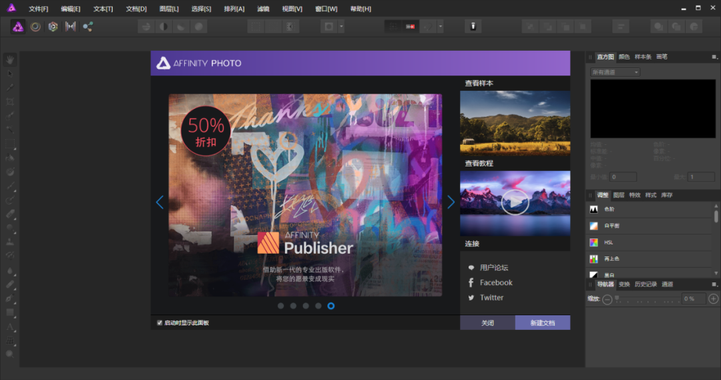Viewport: 721px width, 380px height.
Task: Click the Levels (色阶) adjustment icon
Action: [x=593, y=209]
